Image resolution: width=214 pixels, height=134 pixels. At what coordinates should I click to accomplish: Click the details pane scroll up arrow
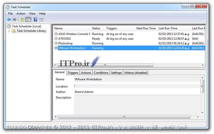[202, 78]
